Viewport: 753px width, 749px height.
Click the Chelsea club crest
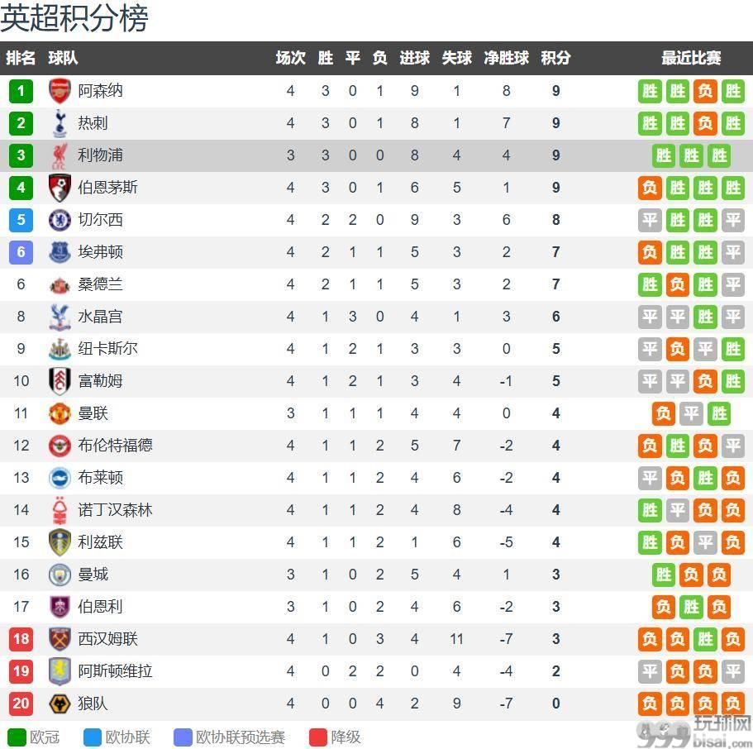coord(60,220)
